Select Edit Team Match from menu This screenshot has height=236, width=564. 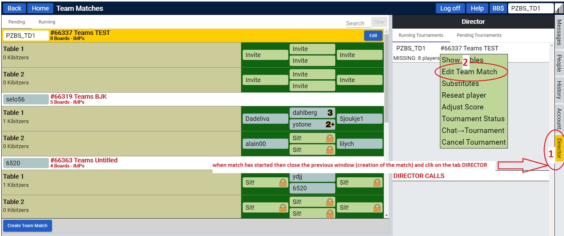click(x=469, y=72)
